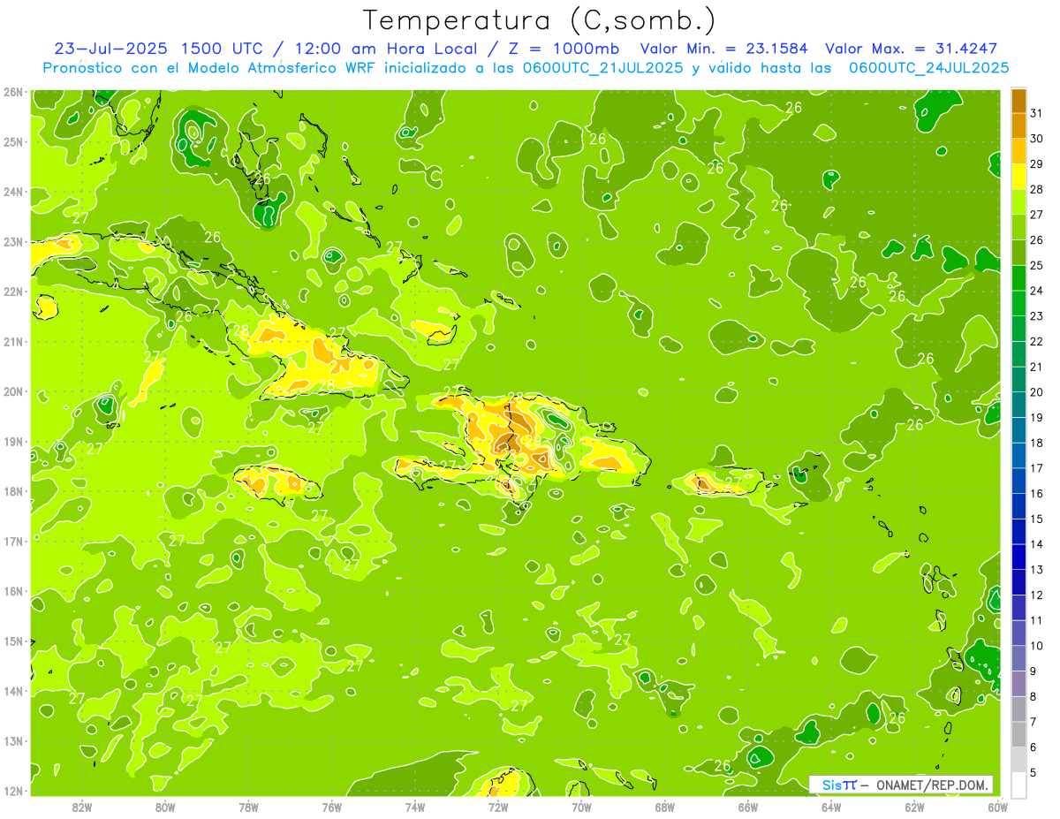Click the '25N' latitude axis label

click(12, 141)
